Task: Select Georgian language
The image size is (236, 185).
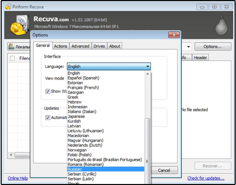Action: pos(106,92)
